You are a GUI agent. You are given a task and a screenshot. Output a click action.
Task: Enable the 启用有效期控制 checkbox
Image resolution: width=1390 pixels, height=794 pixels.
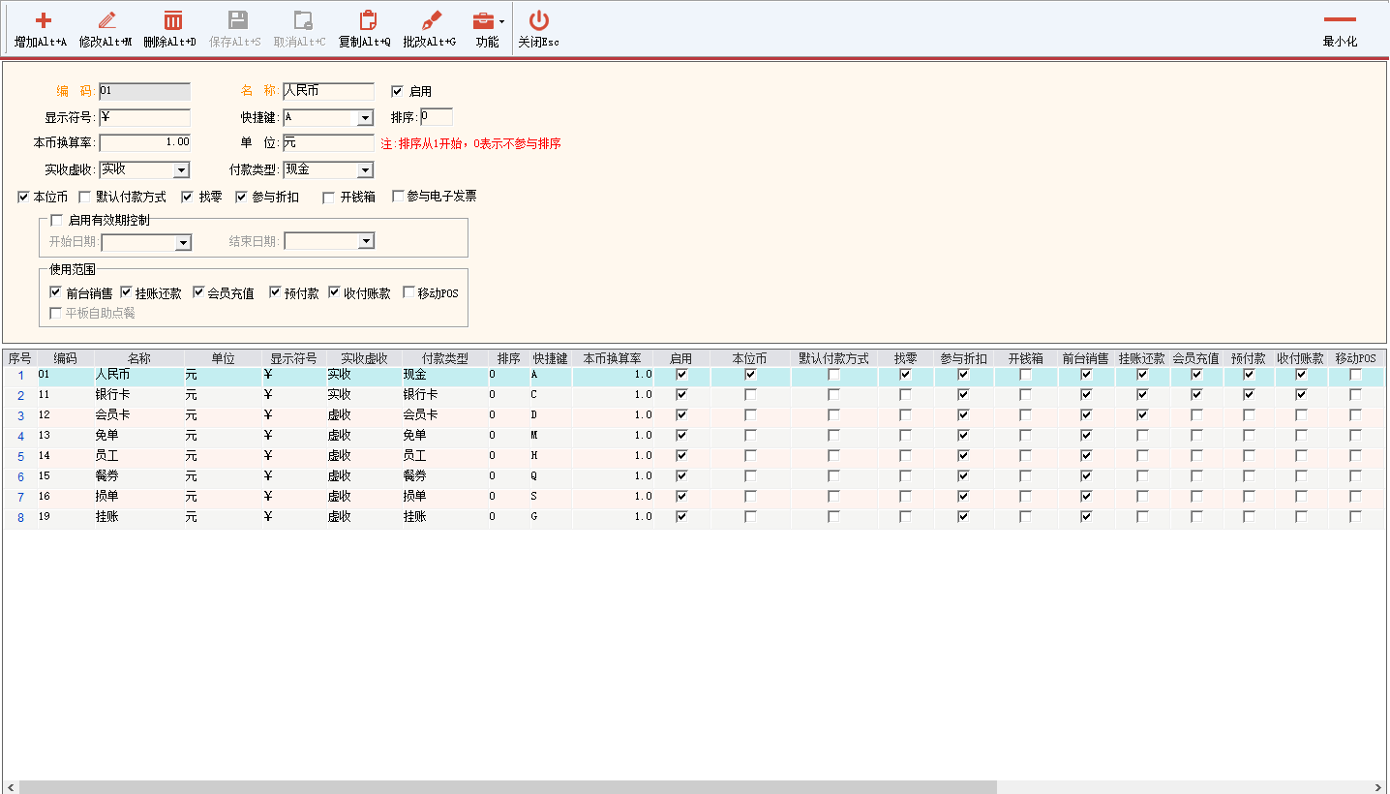tap(56, 220)
